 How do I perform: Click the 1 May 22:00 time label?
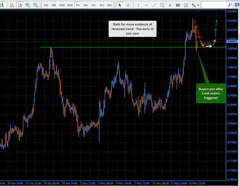click(x=88, y=183)
